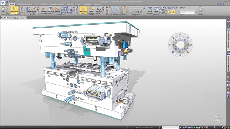Open the quick access toolbar dropdown arrow

pyautogui.click(x=19, y=1)
